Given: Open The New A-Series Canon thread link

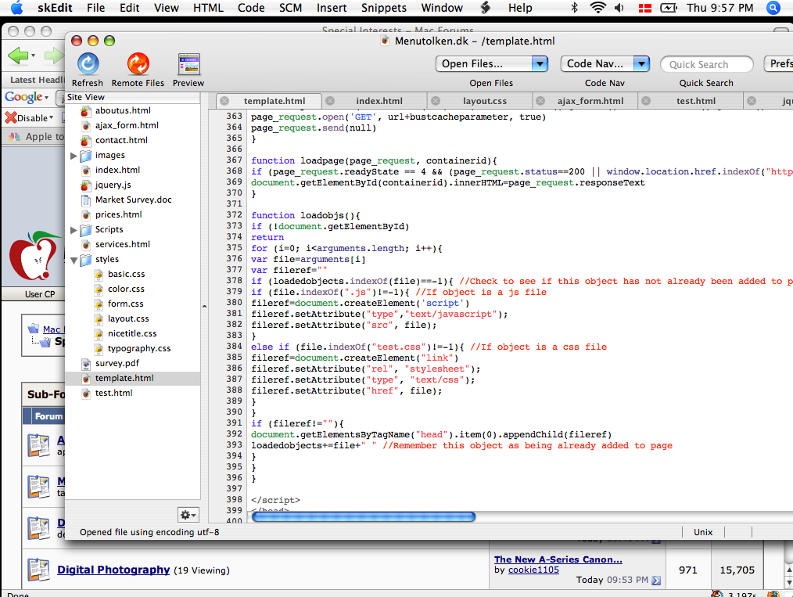Looking at the screenshot, I should 558,559.
